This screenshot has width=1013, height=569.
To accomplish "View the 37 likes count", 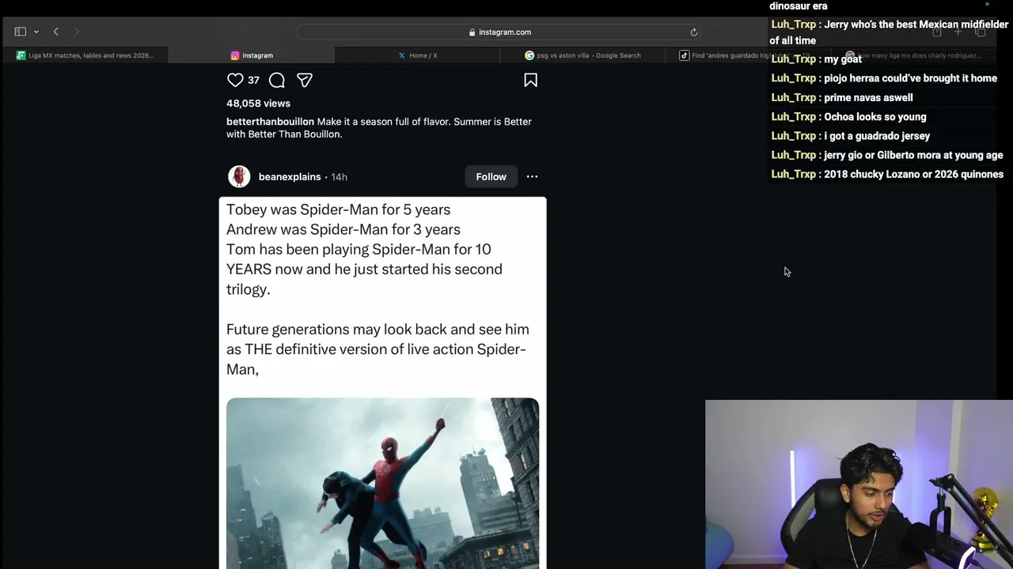I will pos(253,80).
